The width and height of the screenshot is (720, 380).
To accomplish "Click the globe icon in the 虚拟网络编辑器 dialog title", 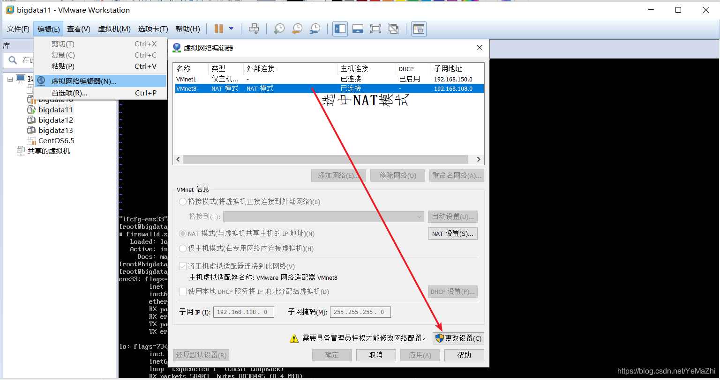I will click(x=177, y=48).
